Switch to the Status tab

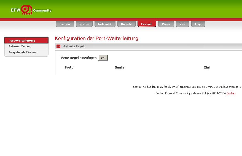coord(84,24)
